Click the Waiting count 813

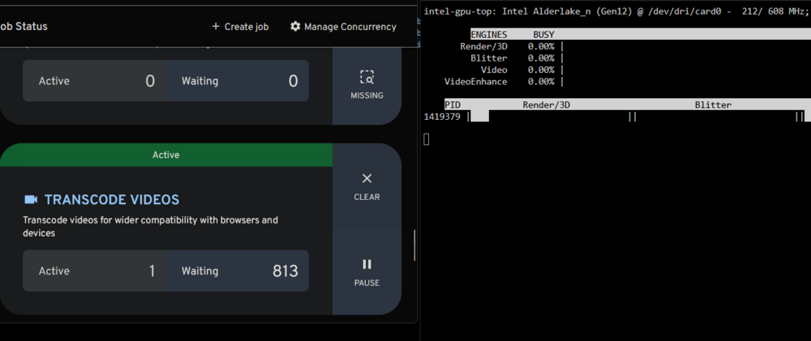tap(285, 271)
